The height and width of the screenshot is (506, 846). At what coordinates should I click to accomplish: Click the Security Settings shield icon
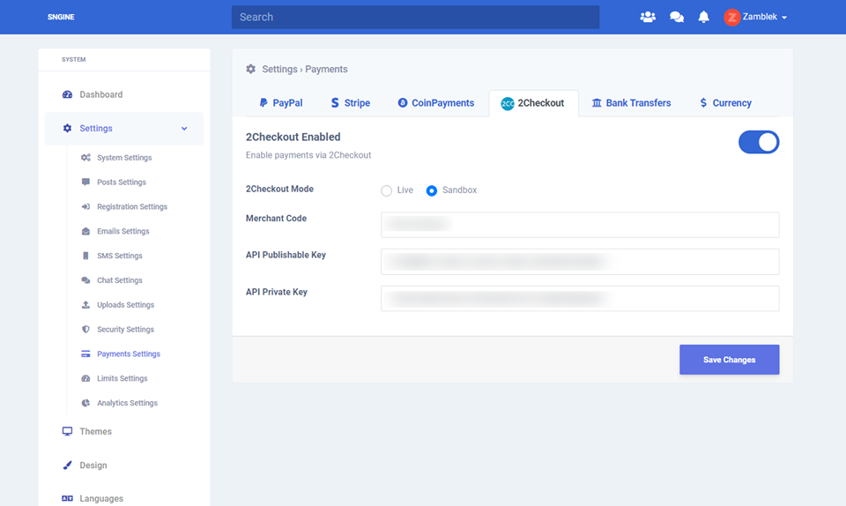[x=85, y=329]
